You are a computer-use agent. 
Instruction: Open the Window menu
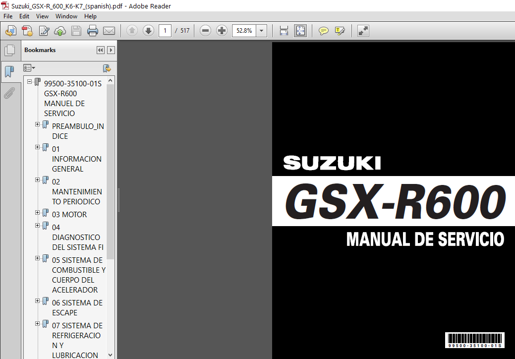(66, 16)
